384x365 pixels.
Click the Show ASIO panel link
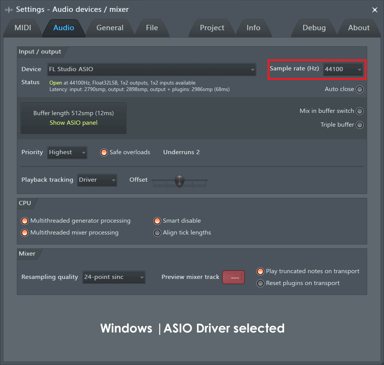tap(73, 123)
